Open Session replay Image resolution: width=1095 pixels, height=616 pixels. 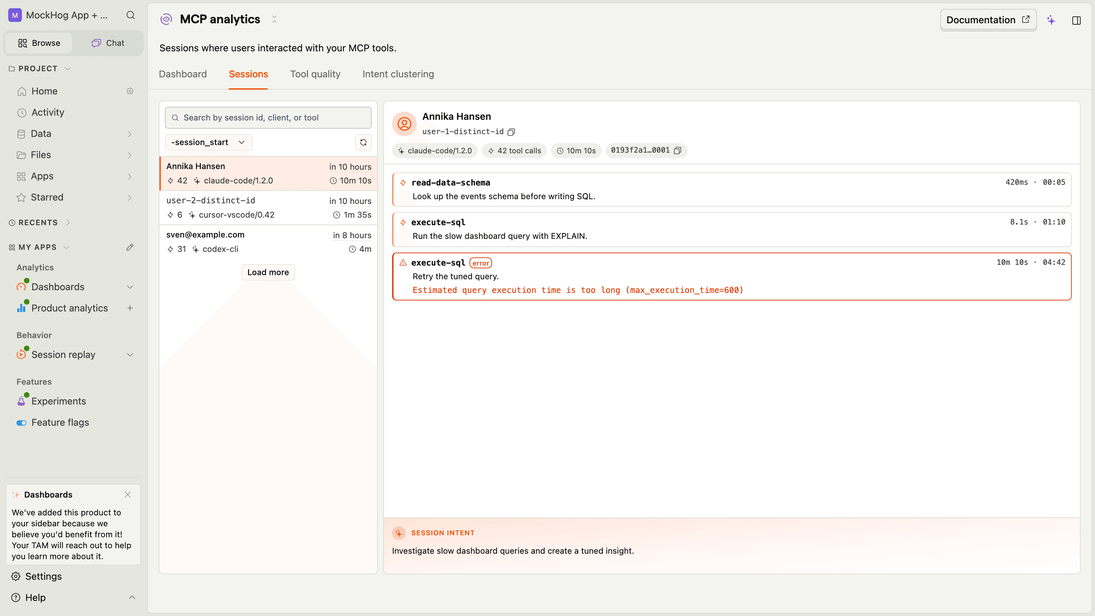63,355
